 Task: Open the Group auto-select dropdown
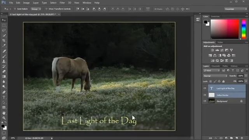click(x=36, y=9)
